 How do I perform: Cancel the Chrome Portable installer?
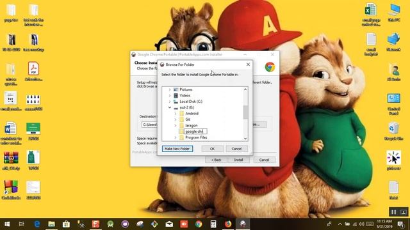pos(264,160)
